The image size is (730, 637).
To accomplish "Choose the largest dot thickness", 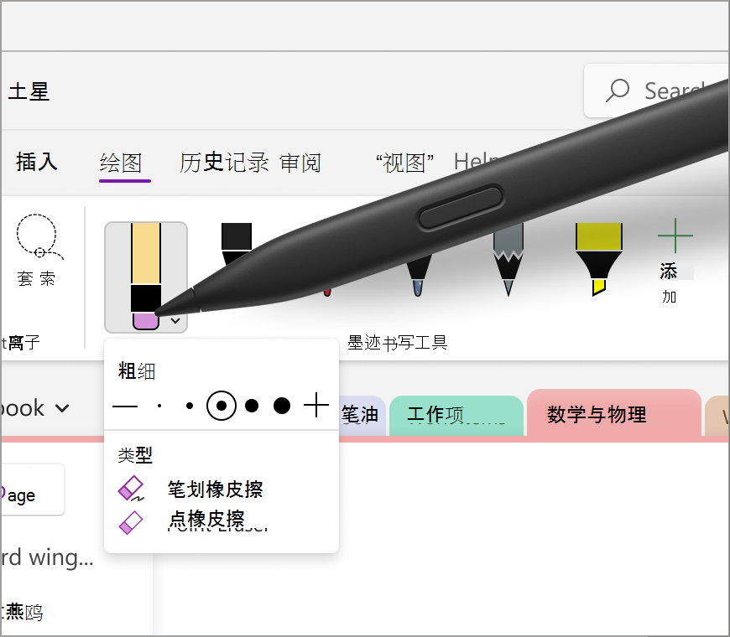I will [x=282, y=406].
